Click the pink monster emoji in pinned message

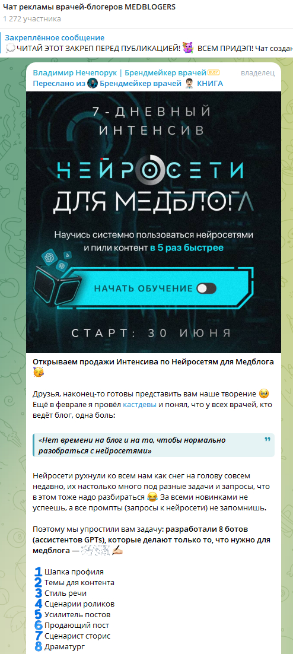click(189, 48)
